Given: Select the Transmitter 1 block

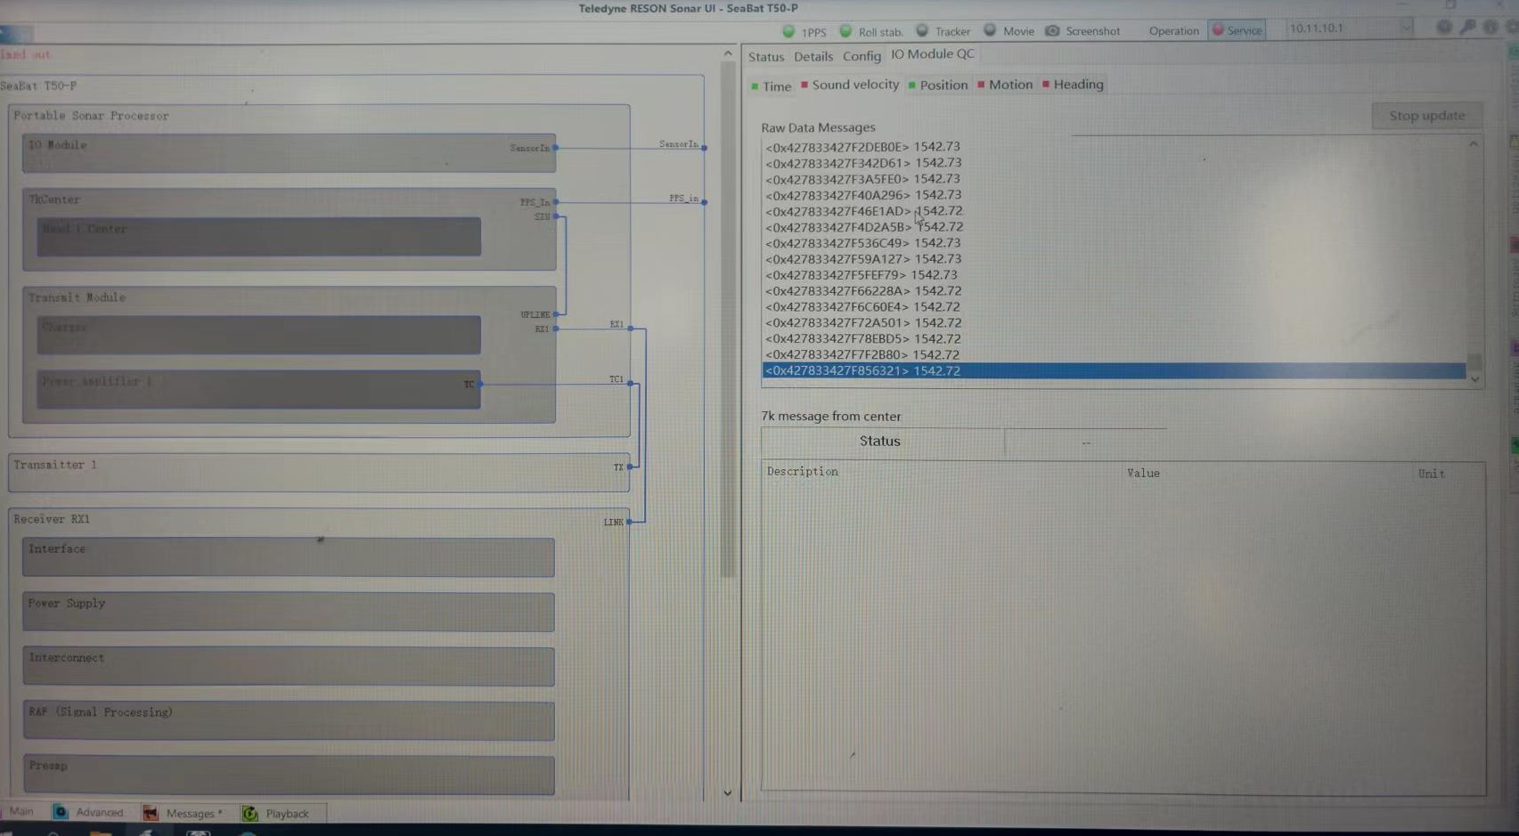Looking at the screenshot, I should pos(319,473).
